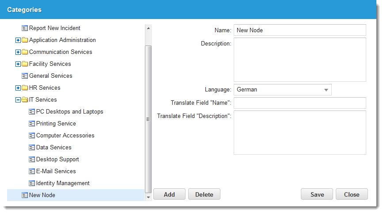Click the Report New Incident form icon
This screenshot has width=383, height=213.
(x=25, y=28)
